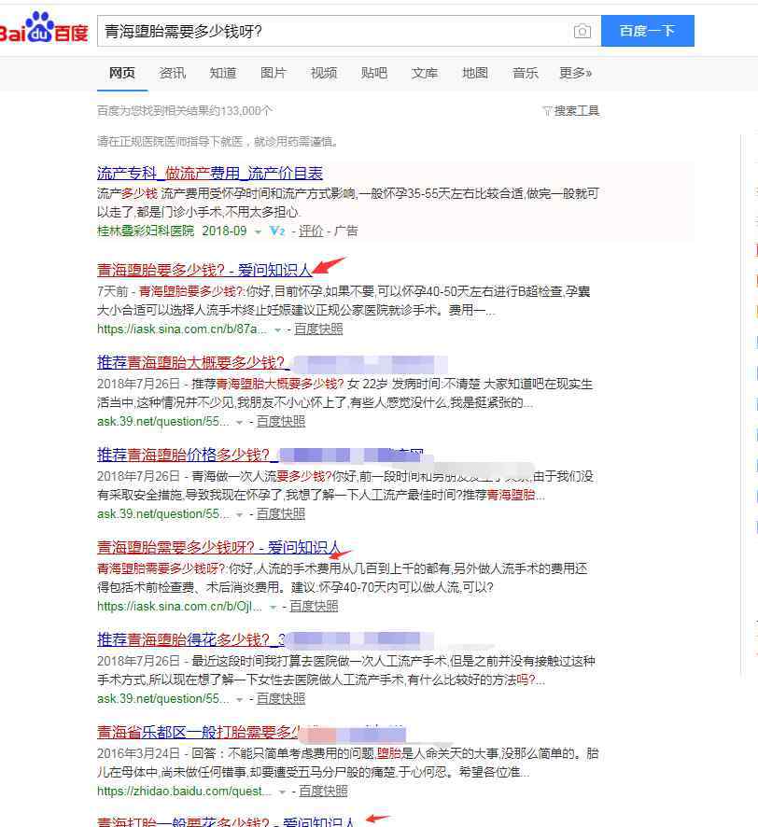Open camera image search in search box
Image resolution: width=758 pixels, height=827 pixels.
583,31
